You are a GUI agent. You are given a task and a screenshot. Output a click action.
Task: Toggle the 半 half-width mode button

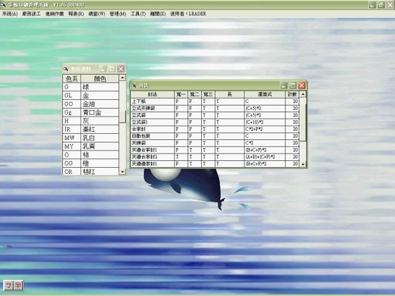[19, 284]
